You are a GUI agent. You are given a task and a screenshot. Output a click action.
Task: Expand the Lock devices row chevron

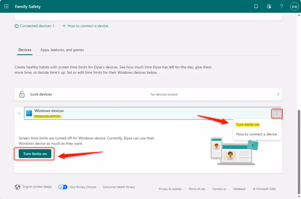[278, 94]
